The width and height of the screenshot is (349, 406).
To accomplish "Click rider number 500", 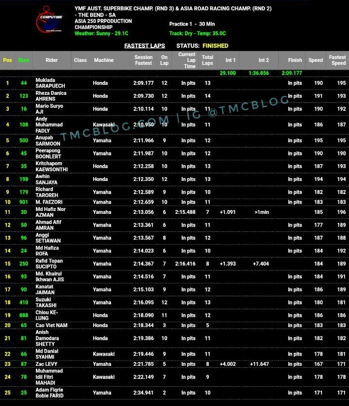I will [24, 140].
